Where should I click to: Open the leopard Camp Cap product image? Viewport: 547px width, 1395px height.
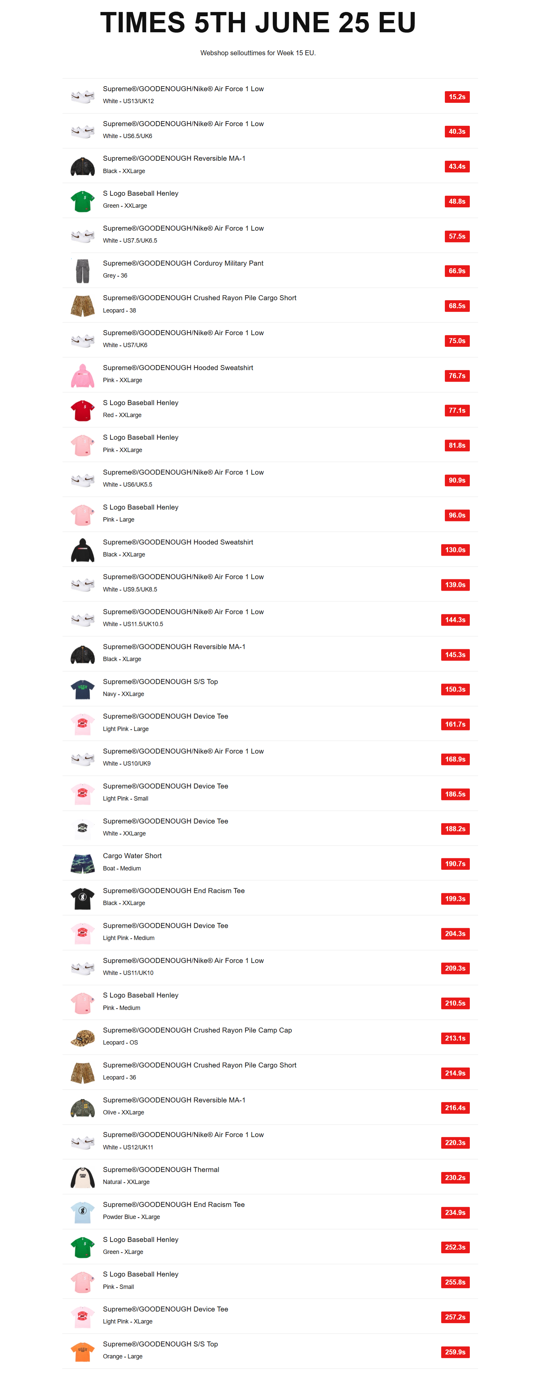tap(82, 1038)
